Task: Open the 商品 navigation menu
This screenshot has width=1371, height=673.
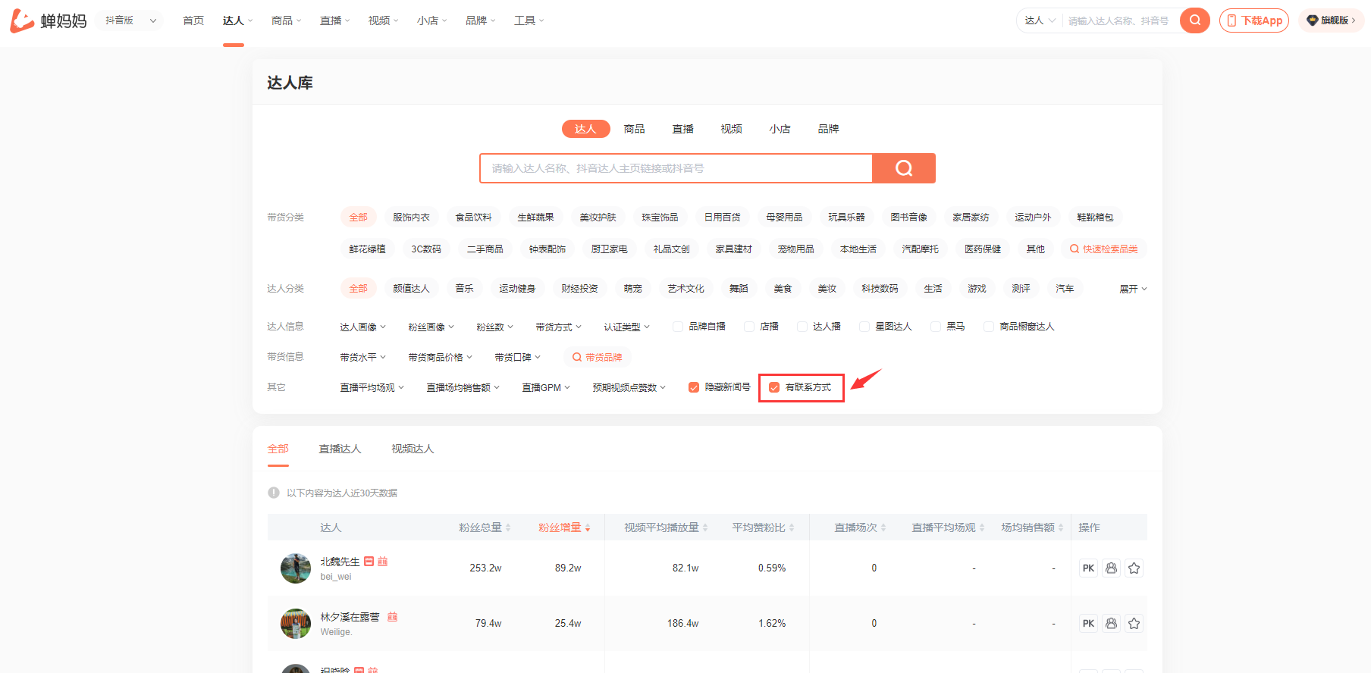Action: 286,20
